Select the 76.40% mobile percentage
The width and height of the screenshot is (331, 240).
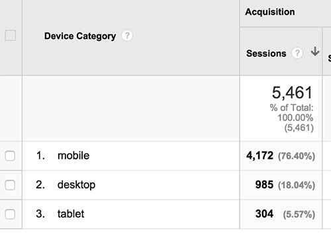point(297,156)
